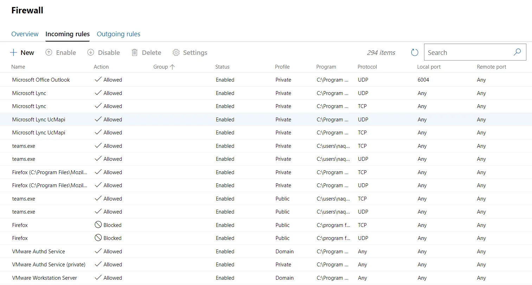
Task: Click Public profile in Firefox UDP row
Action: [282, 238]
